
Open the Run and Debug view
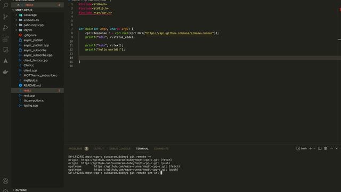[x=5, y=28]
